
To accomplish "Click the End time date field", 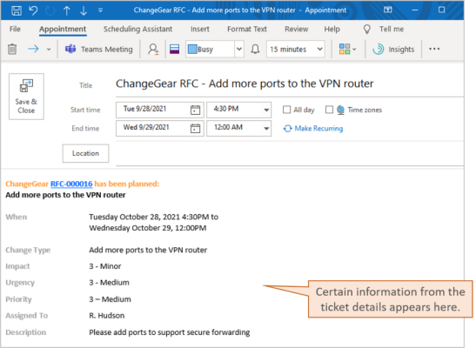I will (x=152, y=128).
